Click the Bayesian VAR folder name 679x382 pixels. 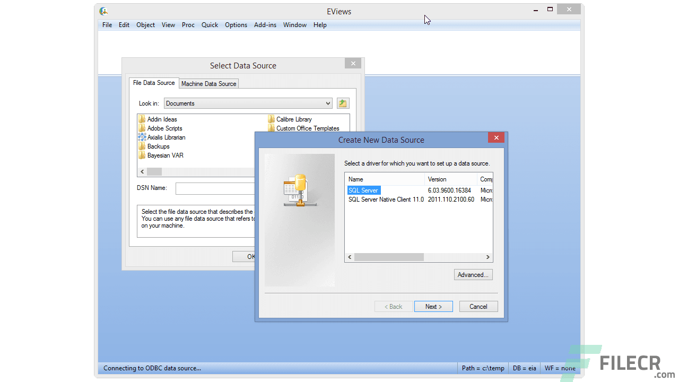(x=166, y=155)
